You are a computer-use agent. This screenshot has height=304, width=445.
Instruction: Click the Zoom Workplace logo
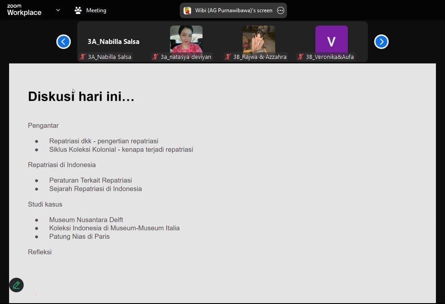point(24,10)
